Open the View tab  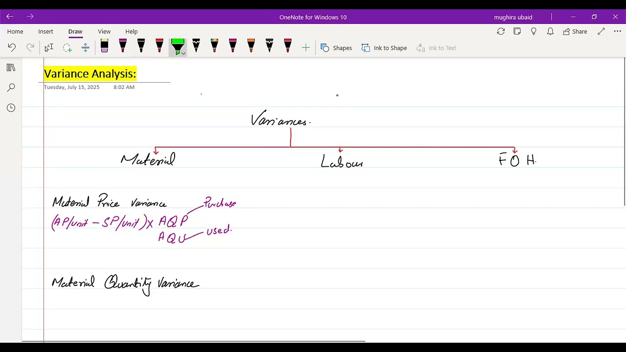(x=104, y=31)
